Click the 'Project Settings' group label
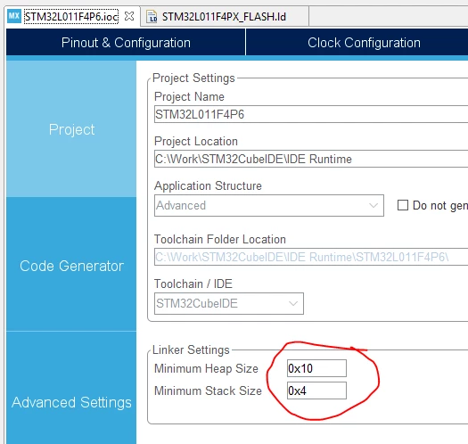The image size is (468, 444). pos(193,78)
